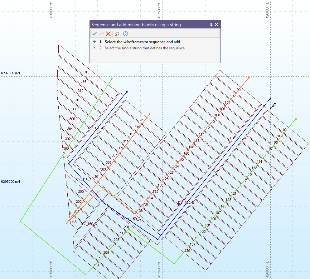Select mining block labelled 301

pyautogui.click(x=97, y=177)
